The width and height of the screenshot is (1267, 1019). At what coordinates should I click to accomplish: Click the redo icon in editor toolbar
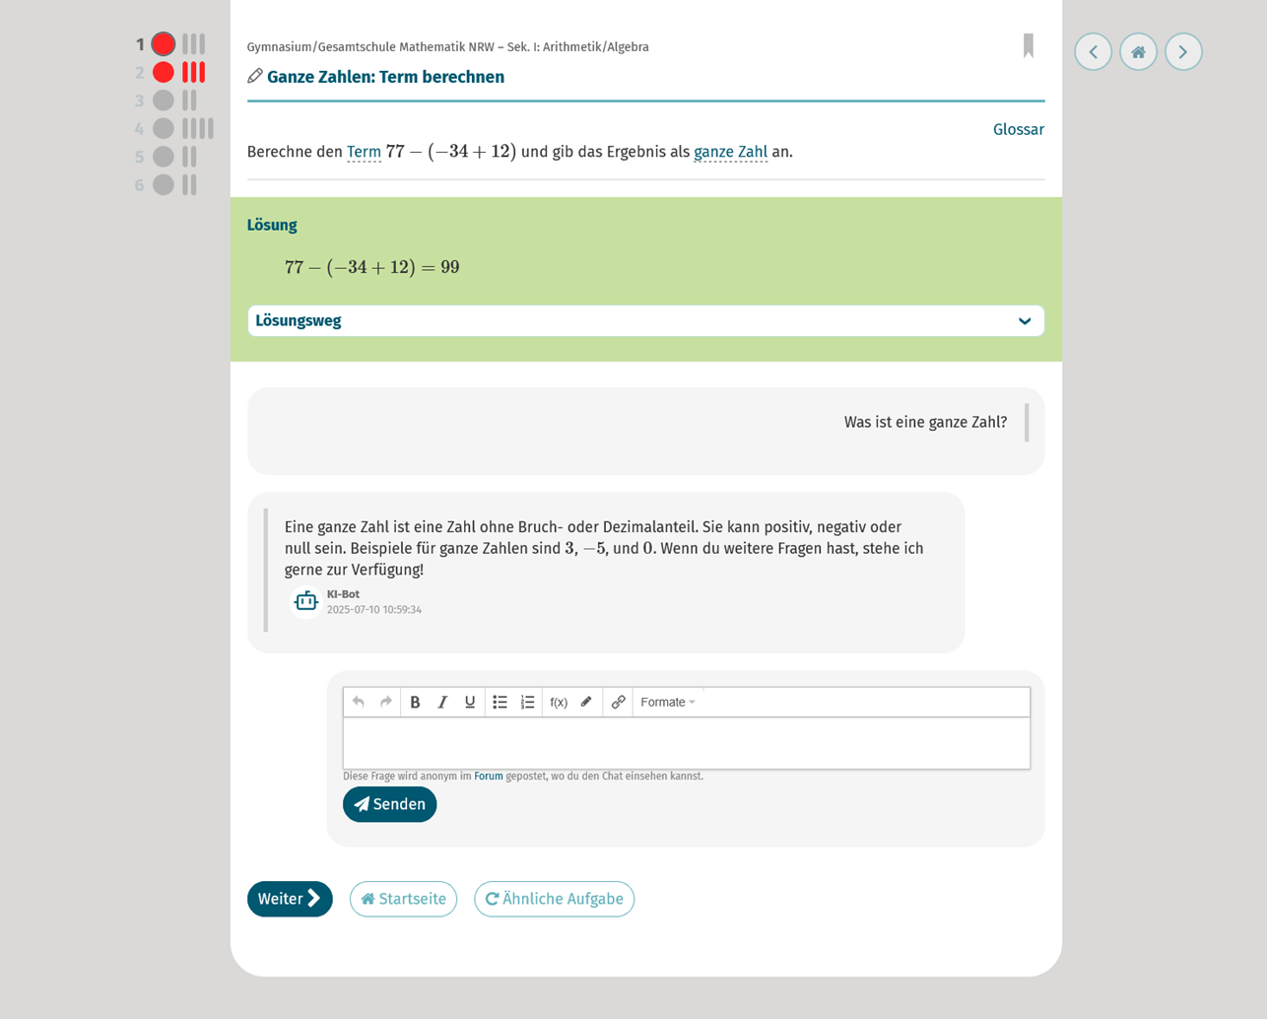tap(386, 702)
